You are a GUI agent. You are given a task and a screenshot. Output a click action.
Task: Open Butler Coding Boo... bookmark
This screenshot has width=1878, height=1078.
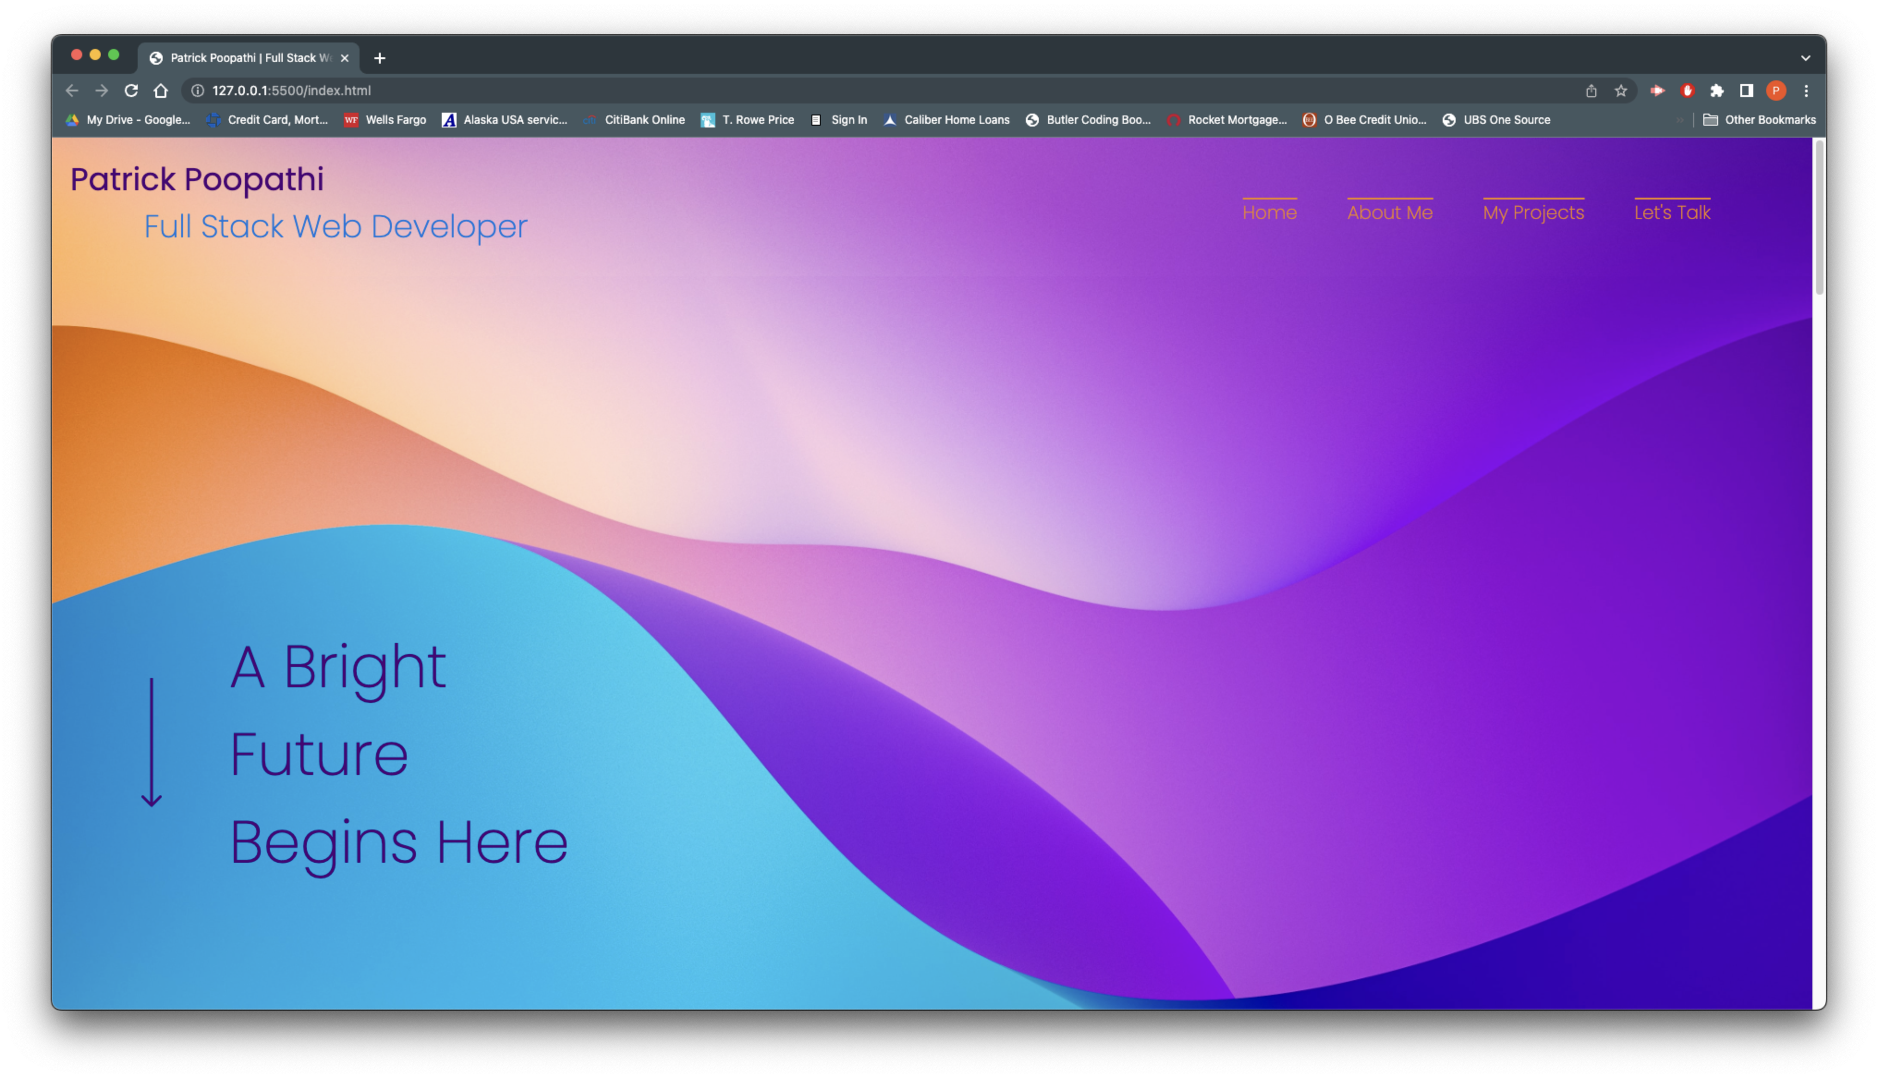[1088, 120]
